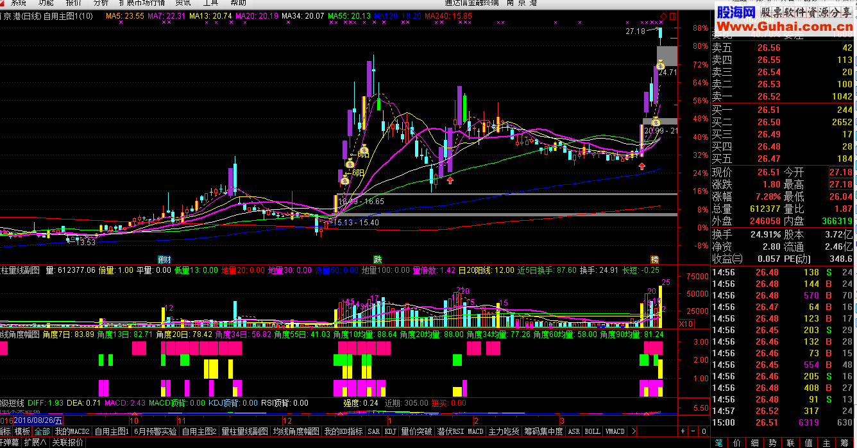Screen dimensions: 857x448
Task: Click the 买一 bid price 26.51
Action: click(768, 110)
